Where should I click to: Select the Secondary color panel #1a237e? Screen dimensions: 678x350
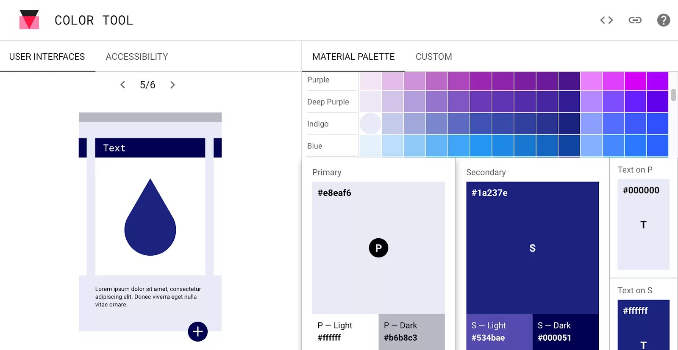click(x=532, y=248)
